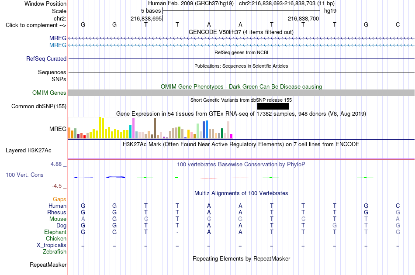This screenshot has width=415, height=275.
Task: Click the orange 'Gaps' label
Action: pos(59,199)
